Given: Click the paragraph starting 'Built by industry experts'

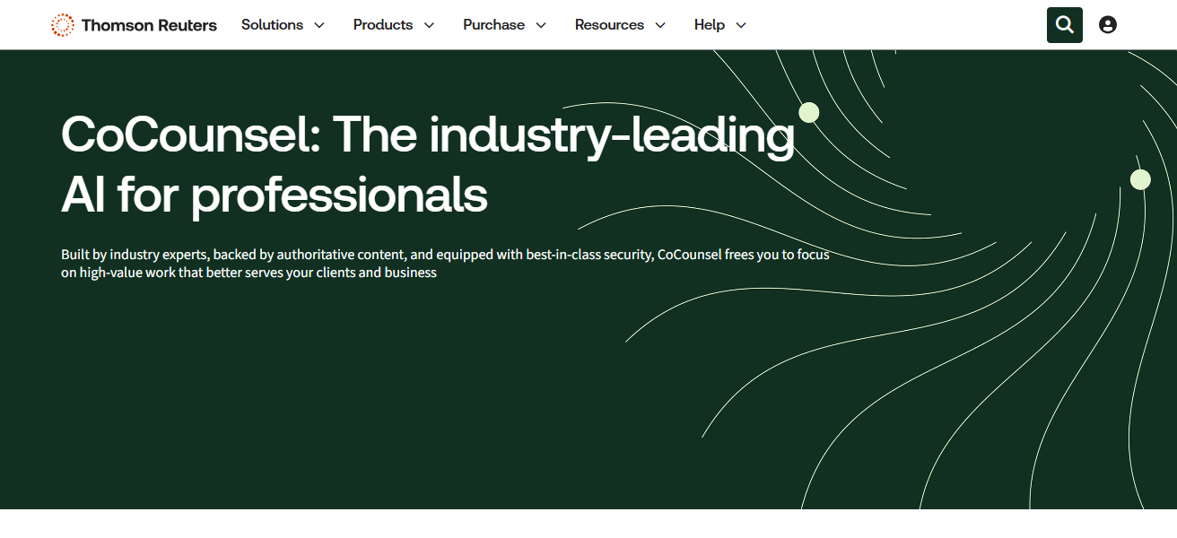Looking at the screenshot, I should click(445, 264).
